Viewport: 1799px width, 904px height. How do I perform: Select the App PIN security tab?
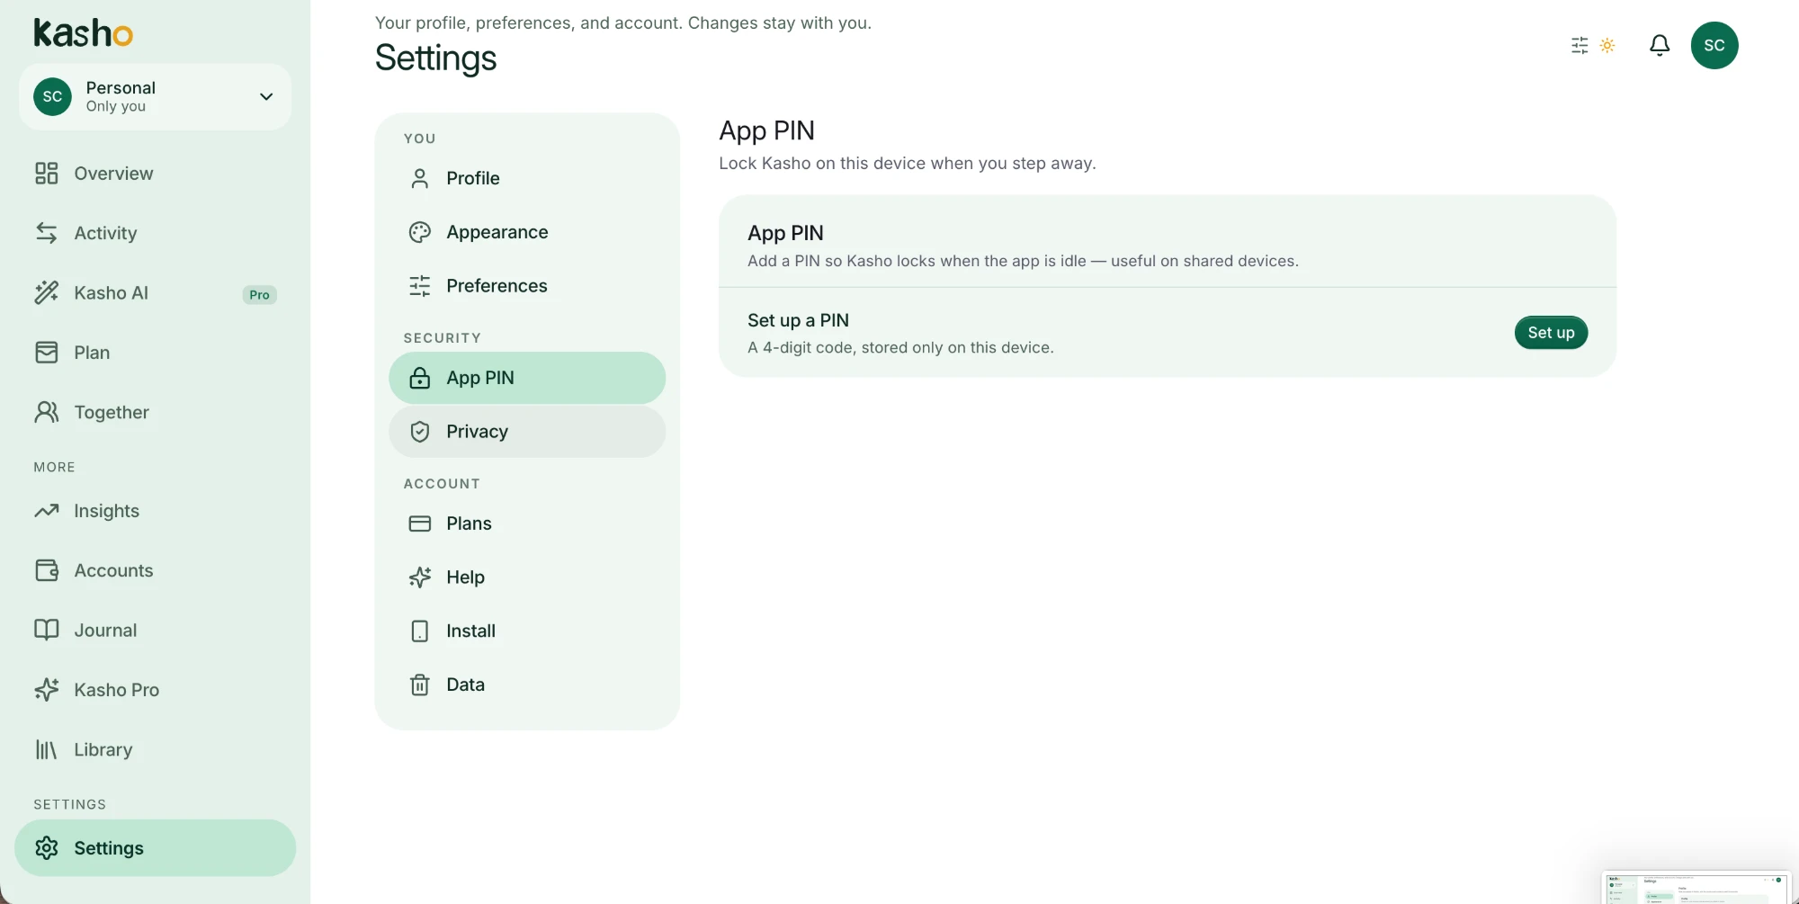point(527,378)
